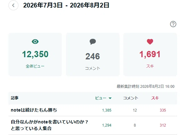Open the help question mark icon

coord(173,24)
